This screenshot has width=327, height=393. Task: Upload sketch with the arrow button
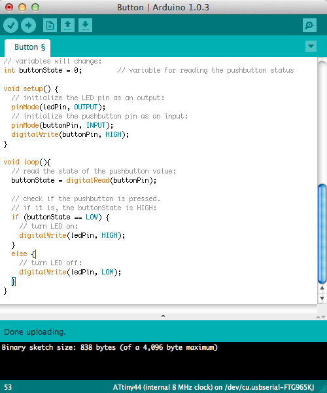point(28,26)
